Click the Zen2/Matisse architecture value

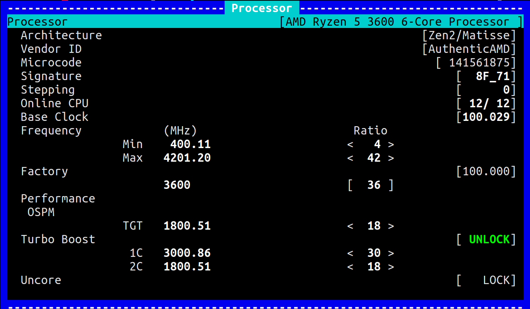(x=469, y=36)
